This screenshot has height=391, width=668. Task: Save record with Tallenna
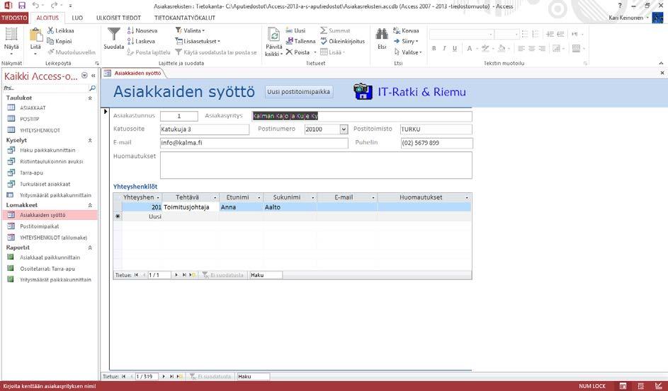301,41
